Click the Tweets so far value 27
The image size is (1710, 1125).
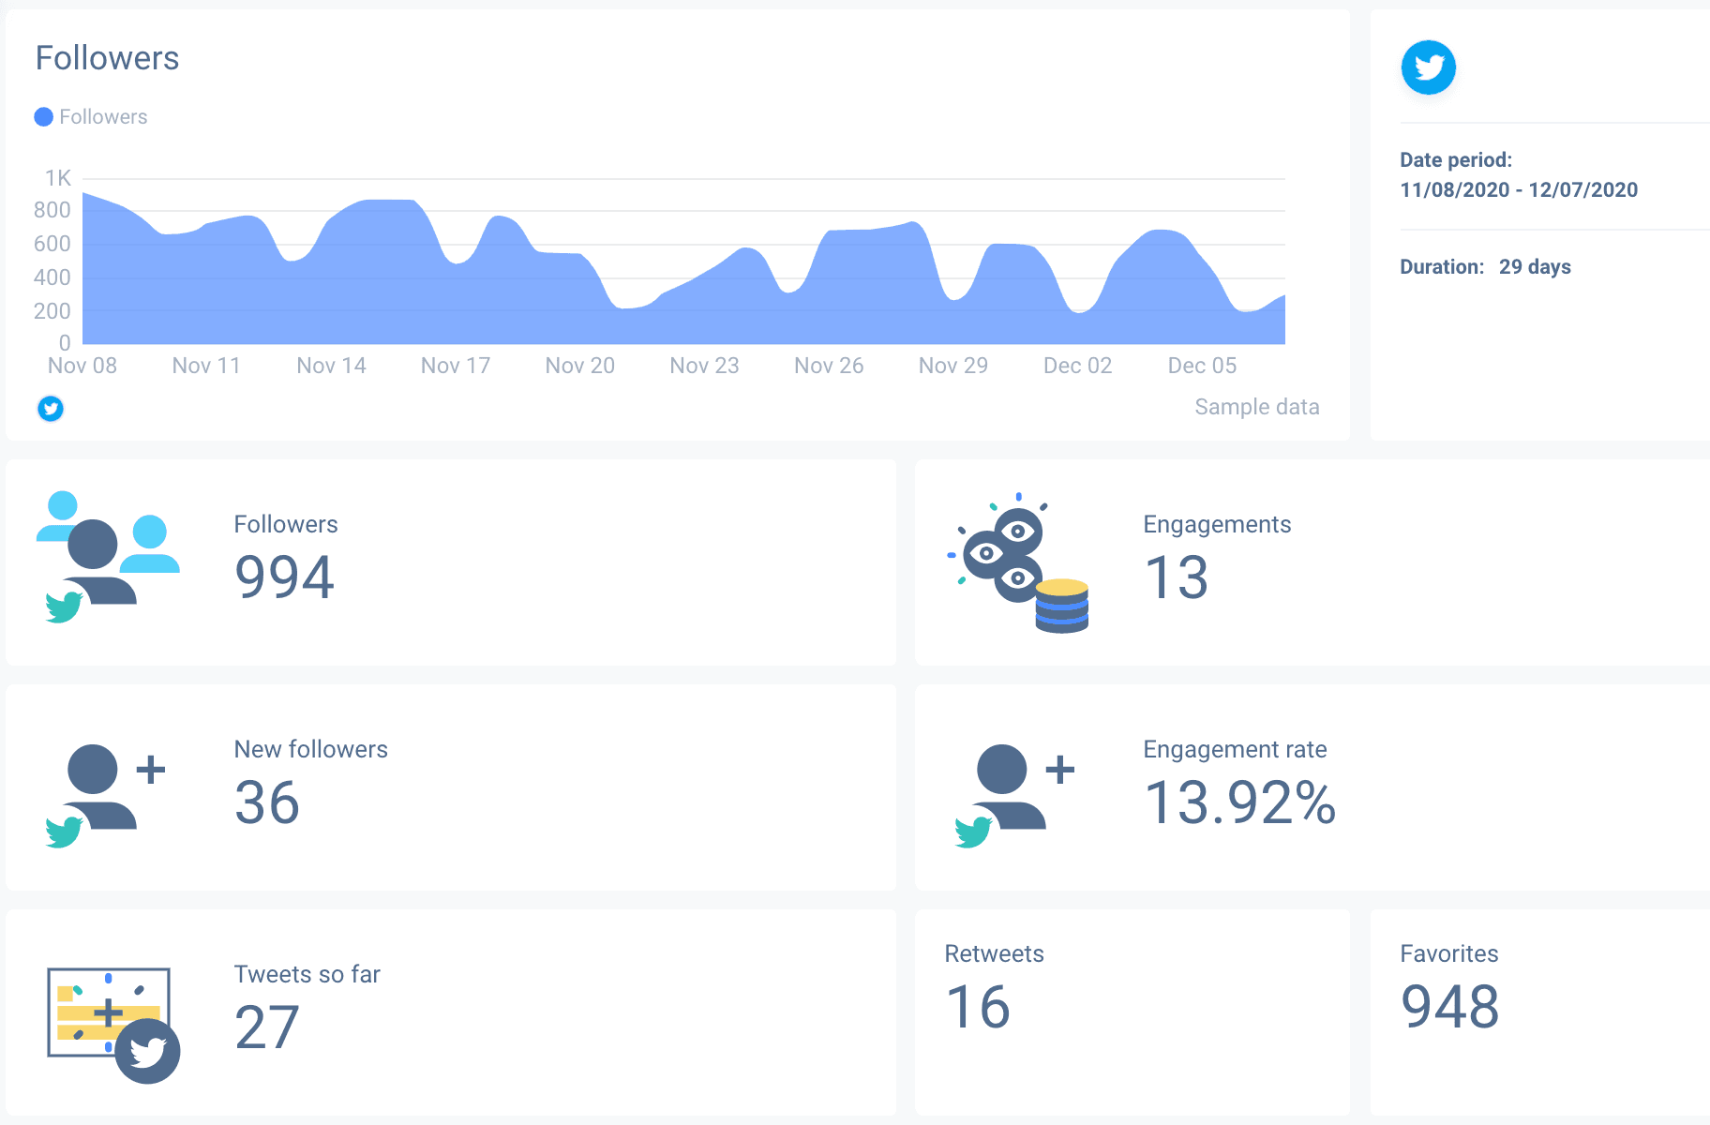pyautogui.click(x=266, y=1027)
